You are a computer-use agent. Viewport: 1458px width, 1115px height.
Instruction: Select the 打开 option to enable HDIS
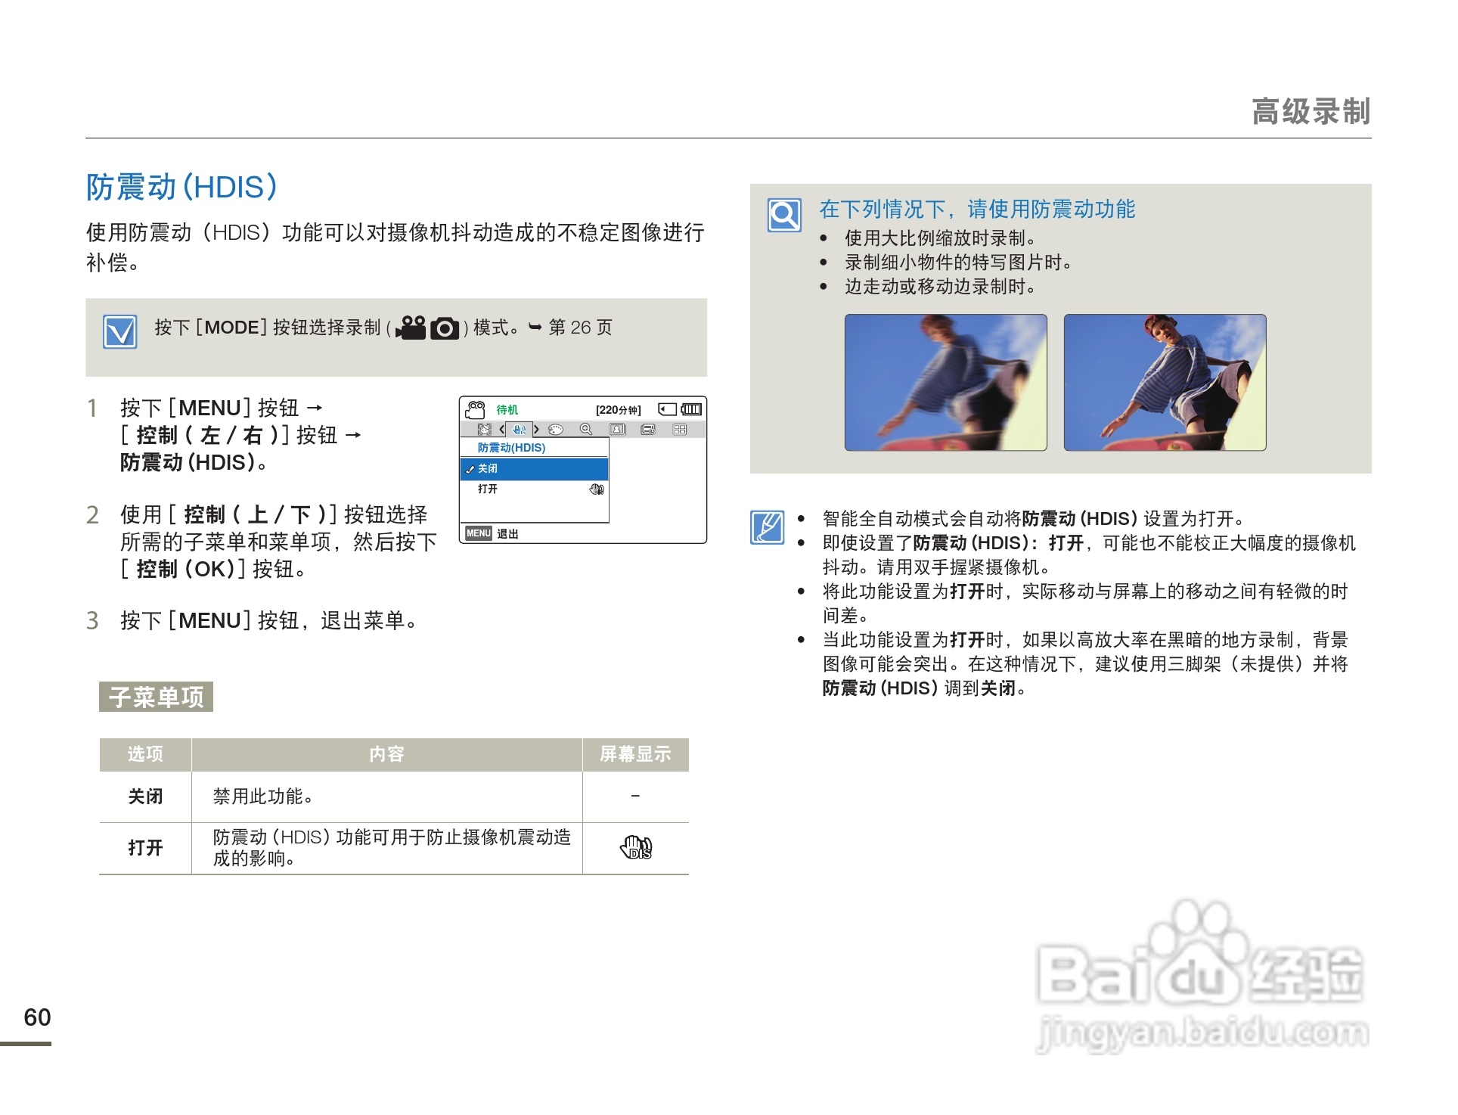pos(487,488)
